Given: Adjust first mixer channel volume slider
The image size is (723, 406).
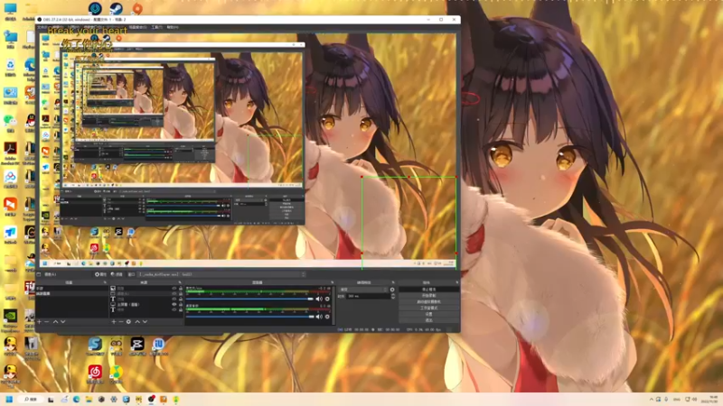Looking at the screenshot, I should tap(249, 299).
